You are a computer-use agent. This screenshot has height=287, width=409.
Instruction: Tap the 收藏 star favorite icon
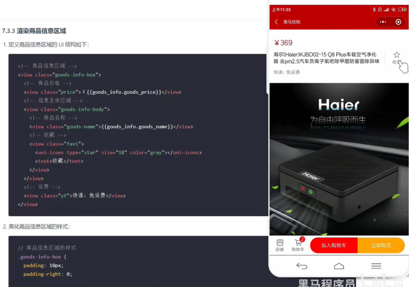[397, 55]
